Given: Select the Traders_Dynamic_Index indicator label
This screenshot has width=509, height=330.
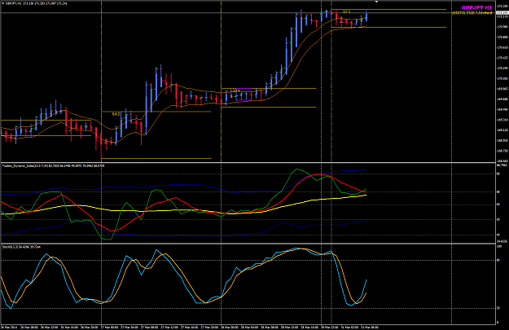Looking at the screenshot, I should pos(53,165).
